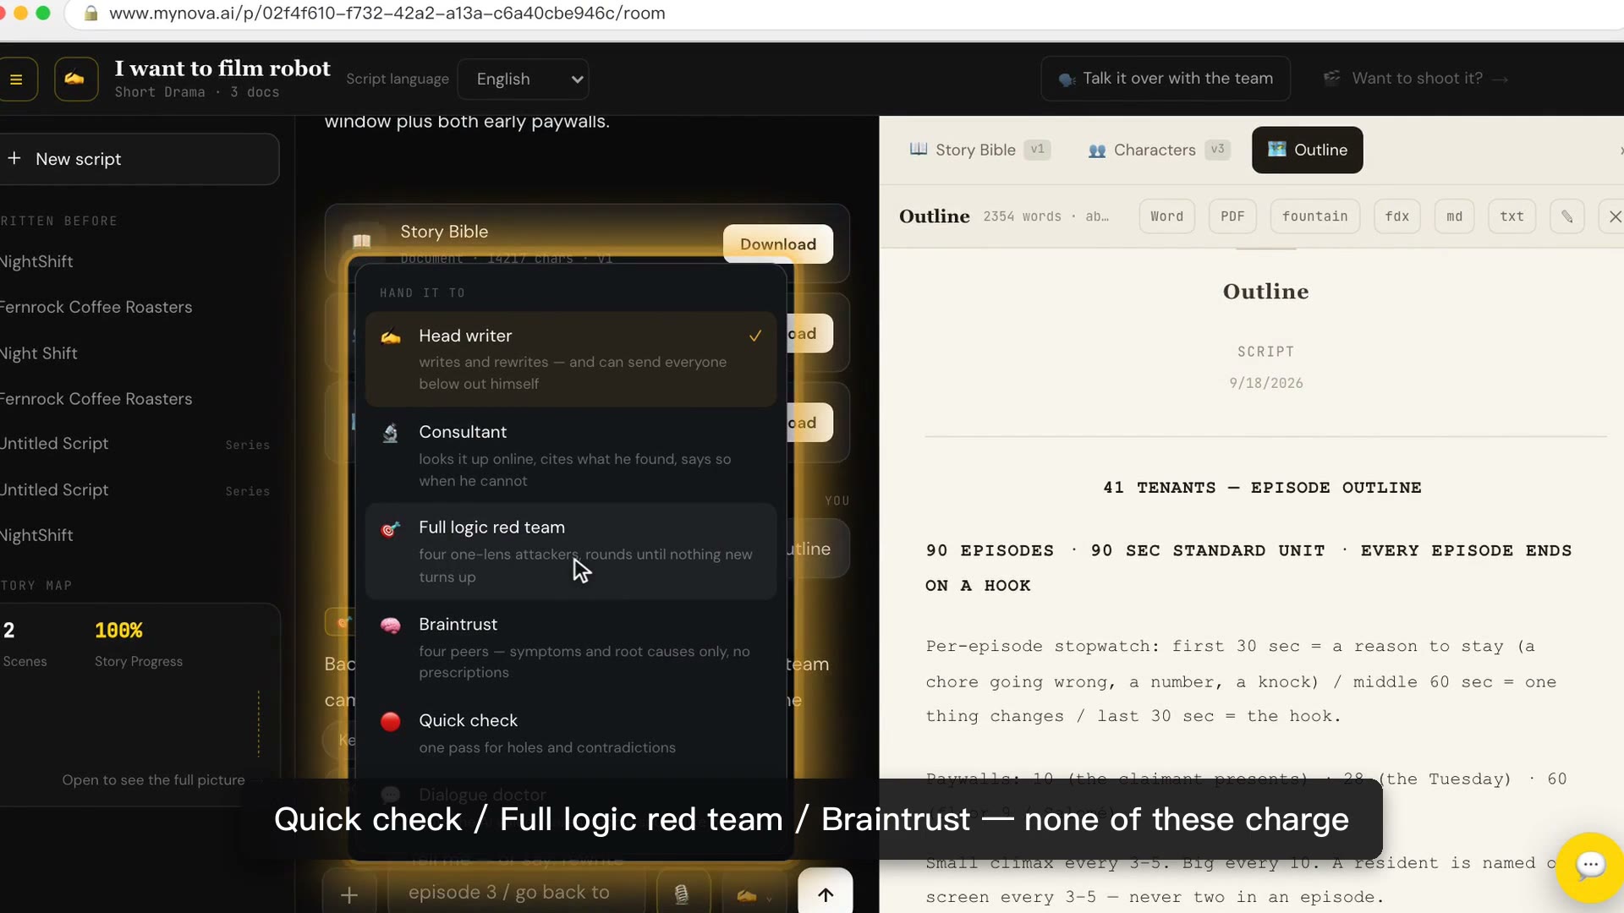
Task: Export outline as Word
Action: point(1166,216)
